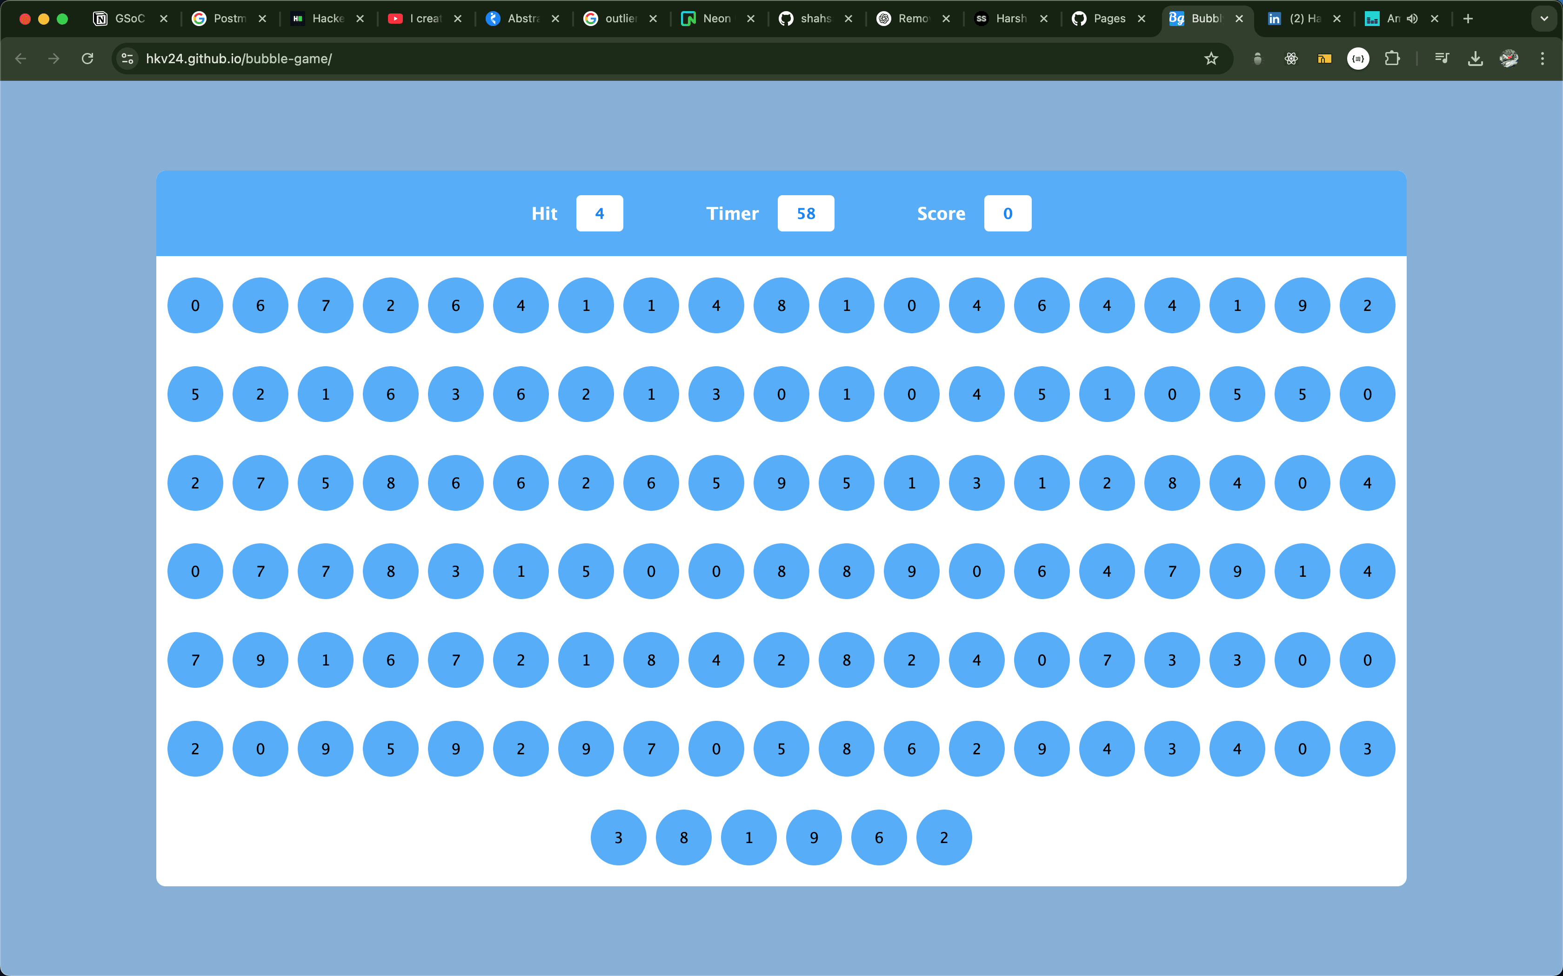The width and height of the screenshot is (1563, 976).
Task: Open Chrome three-dot menu
Action: pyautogui.click(x=1543, y=59)
